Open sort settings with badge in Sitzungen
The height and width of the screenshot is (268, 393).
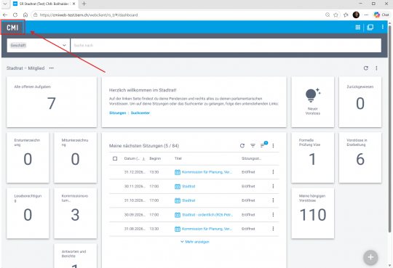(263, 145)
